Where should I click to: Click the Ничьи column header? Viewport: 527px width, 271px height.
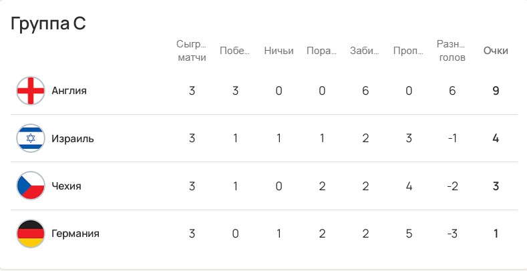pos(279,51)
